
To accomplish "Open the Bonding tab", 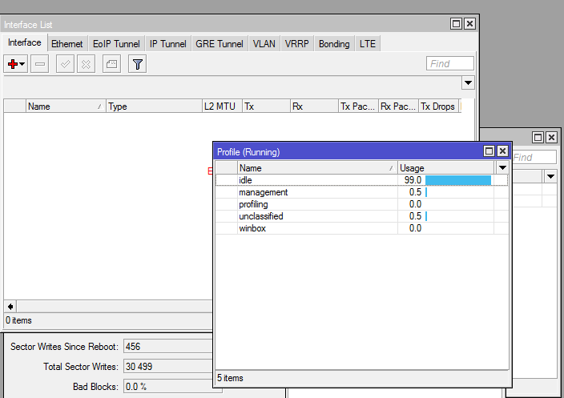I will (334, 44).
